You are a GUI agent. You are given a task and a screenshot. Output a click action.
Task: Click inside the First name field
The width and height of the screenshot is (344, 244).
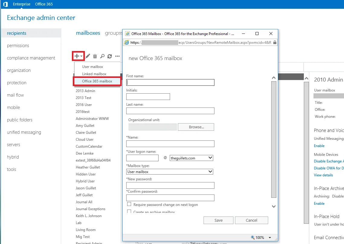tap(170, 82)
